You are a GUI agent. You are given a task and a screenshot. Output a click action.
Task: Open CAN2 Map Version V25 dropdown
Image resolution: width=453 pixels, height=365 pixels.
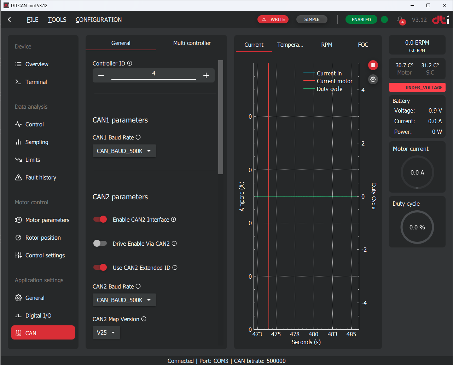106,332
